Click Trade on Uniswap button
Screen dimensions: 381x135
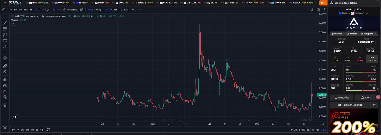[x=350, y=105]
